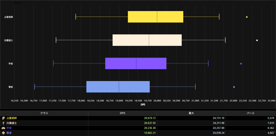Click the 学者 job icon in the table

3,128
